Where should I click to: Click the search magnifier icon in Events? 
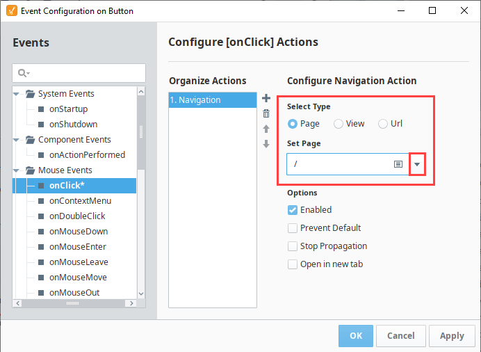(x=23, y=73)
